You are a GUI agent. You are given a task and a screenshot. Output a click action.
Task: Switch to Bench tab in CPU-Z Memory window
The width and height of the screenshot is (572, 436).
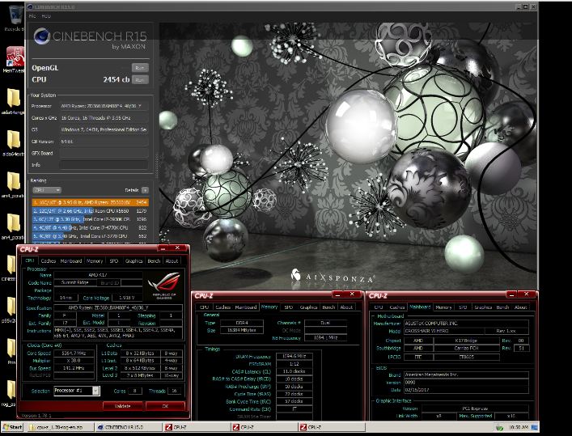[328, 307]
